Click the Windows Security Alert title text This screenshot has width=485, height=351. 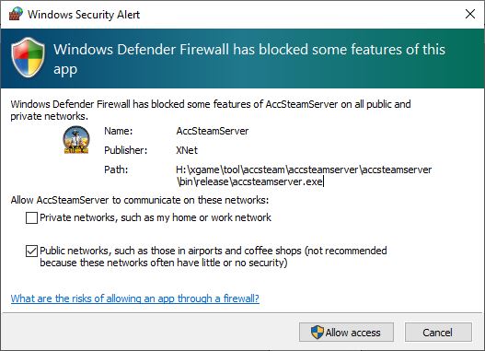click(x=84, y=15)
